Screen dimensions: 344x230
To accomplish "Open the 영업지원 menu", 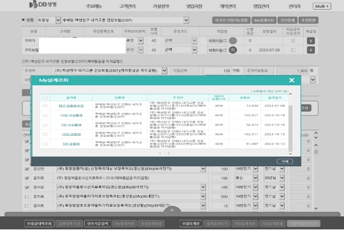I will [x=194, y=6].
